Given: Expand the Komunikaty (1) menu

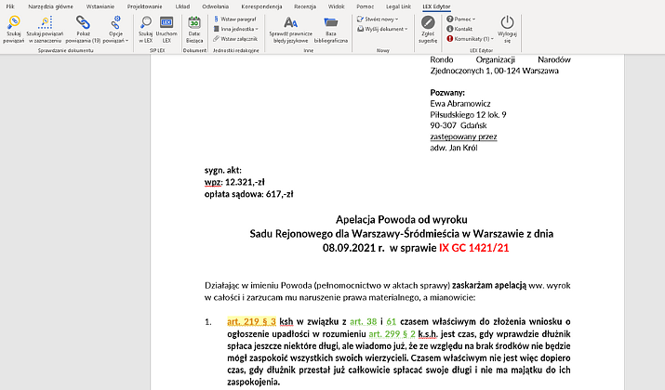Looking at the screenshot, I should [x=472, y=39].
